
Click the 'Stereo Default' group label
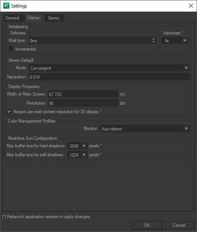point(21,60)
